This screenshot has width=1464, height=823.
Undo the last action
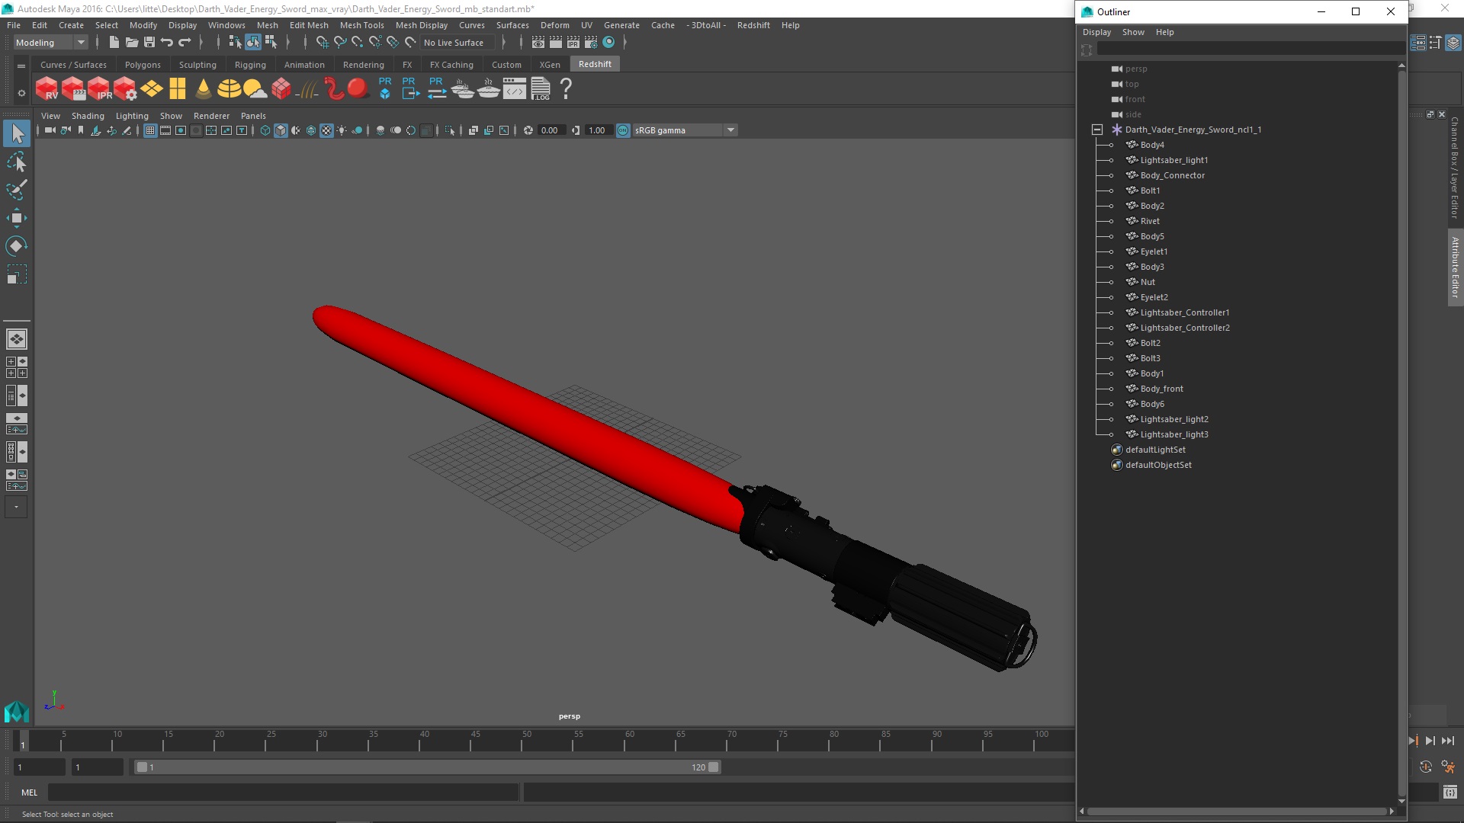167,43
